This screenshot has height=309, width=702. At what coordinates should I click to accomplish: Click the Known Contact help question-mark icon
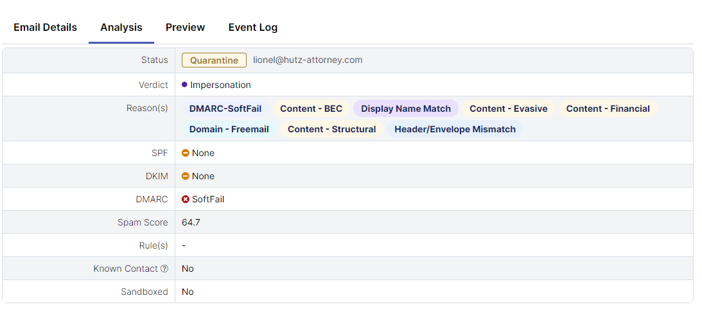164,269
